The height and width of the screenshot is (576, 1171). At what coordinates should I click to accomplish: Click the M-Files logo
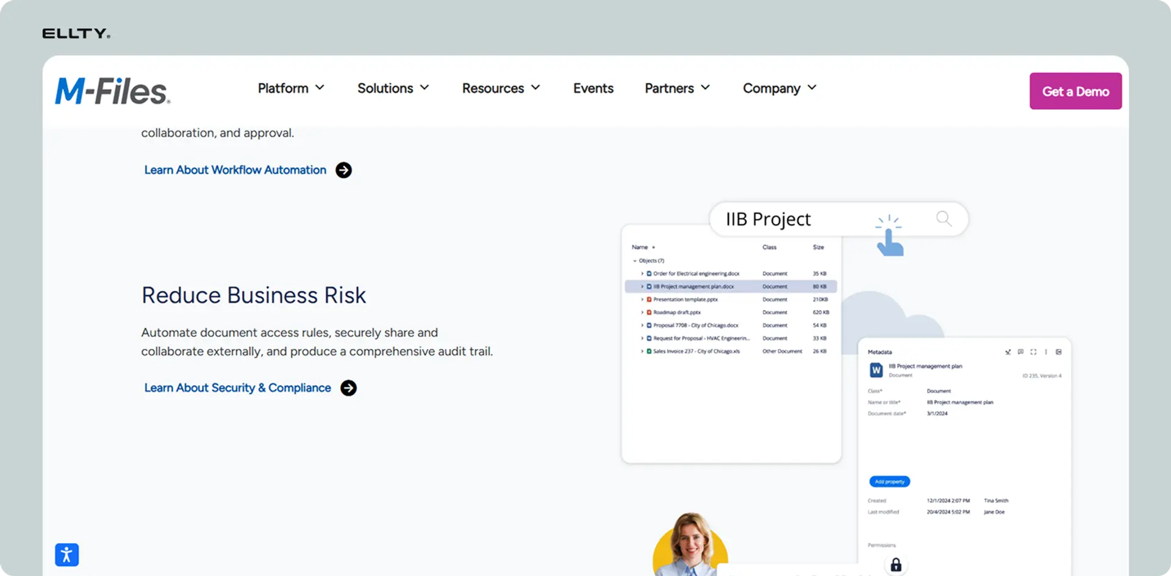point(113,92)
